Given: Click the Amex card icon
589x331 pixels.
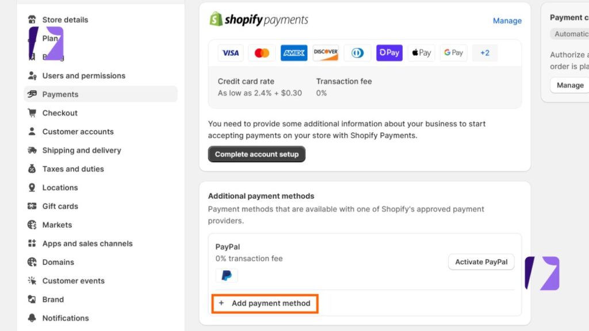Looking at the screenshot, I should pyautogui.click(x=293, y=52).
